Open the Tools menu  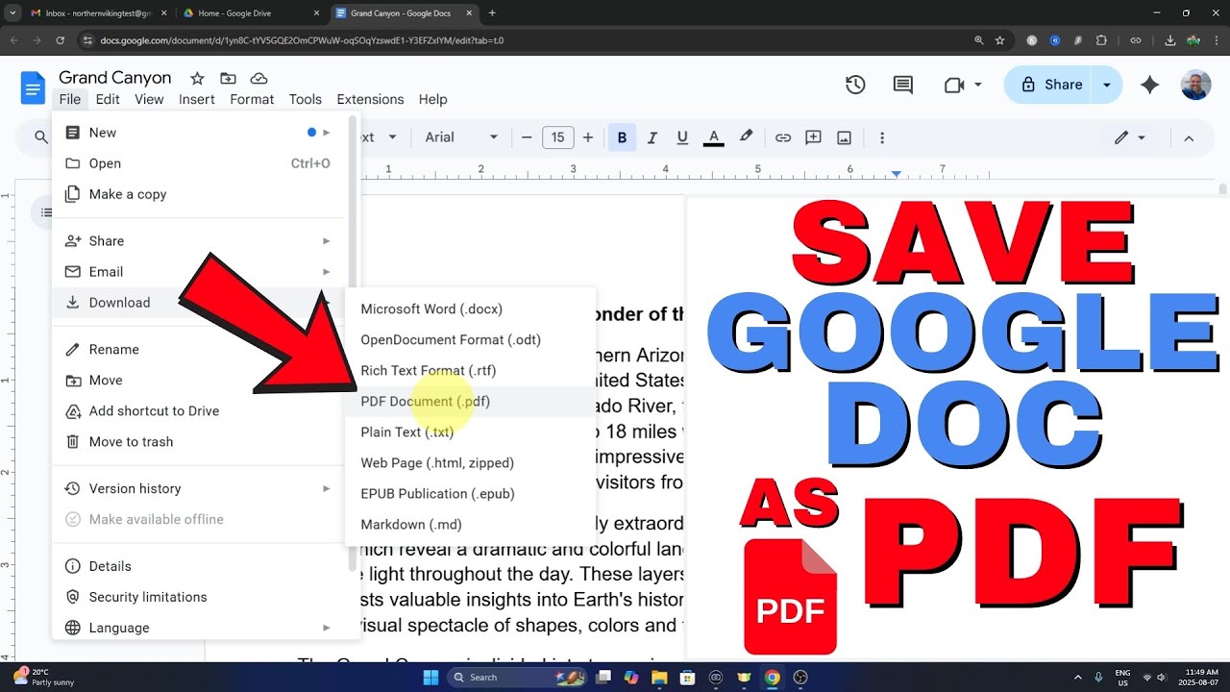[306, 99]
